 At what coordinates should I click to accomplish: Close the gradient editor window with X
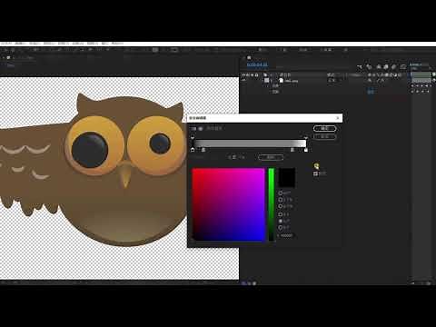[x=338, y=118]
